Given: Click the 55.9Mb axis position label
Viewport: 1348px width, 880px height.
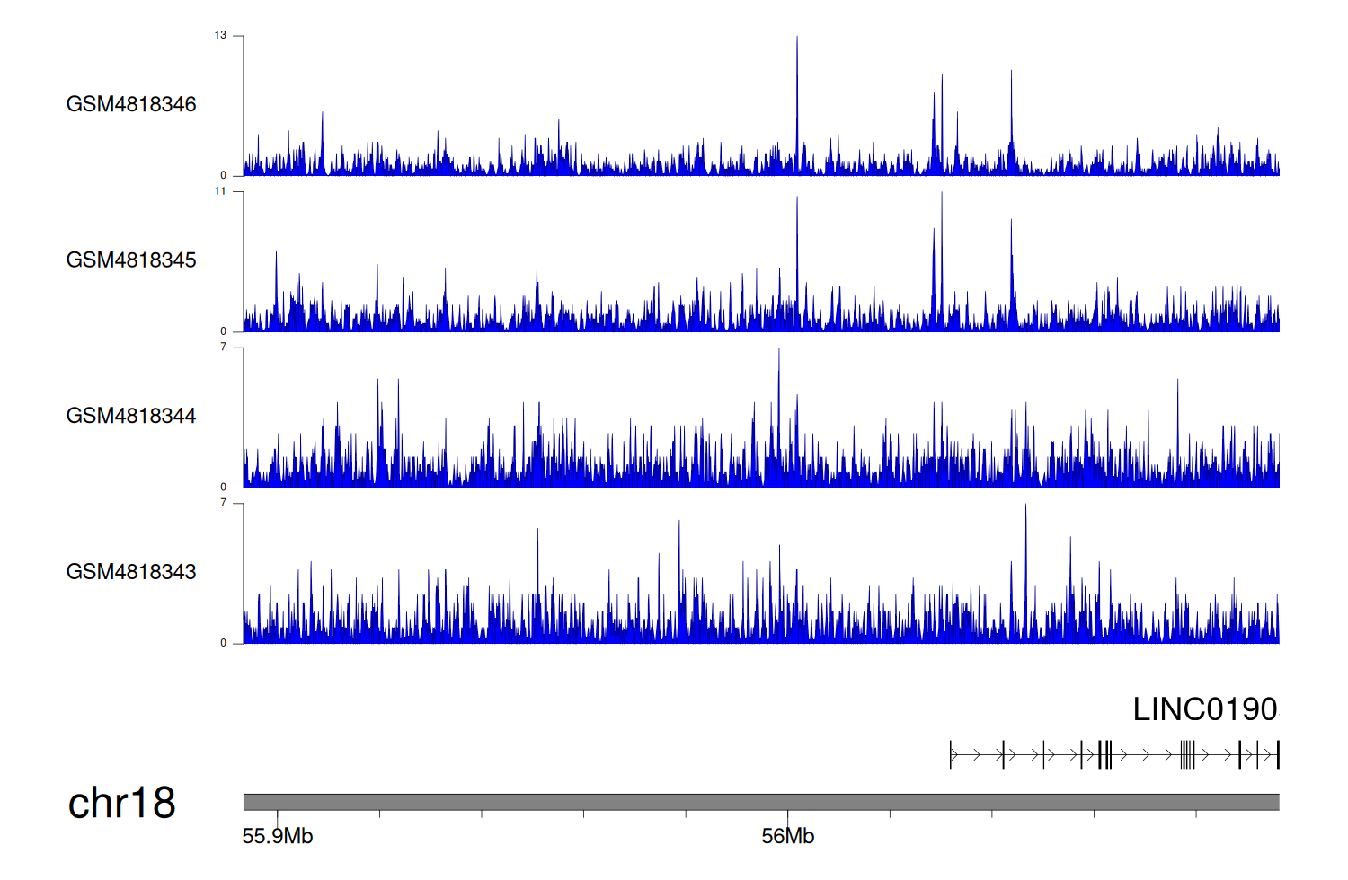Looking at the screenshot, I should coord(278,837).
